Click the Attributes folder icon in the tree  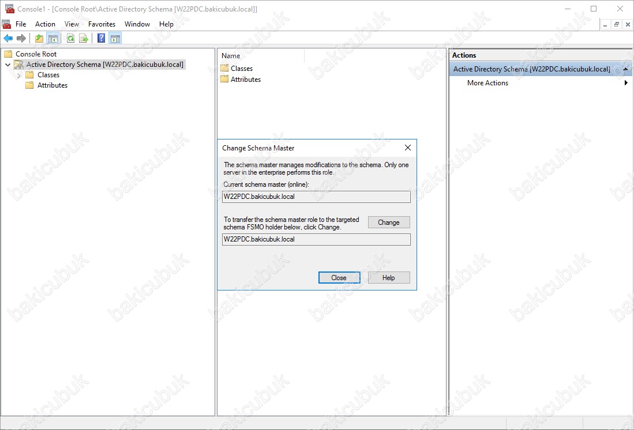(x=29, y=85)
